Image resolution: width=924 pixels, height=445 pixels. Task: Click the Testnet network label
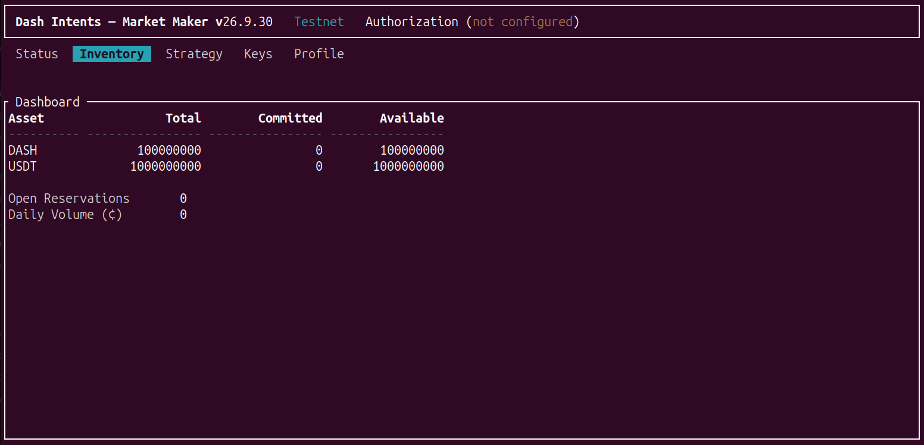pos(319,22)
